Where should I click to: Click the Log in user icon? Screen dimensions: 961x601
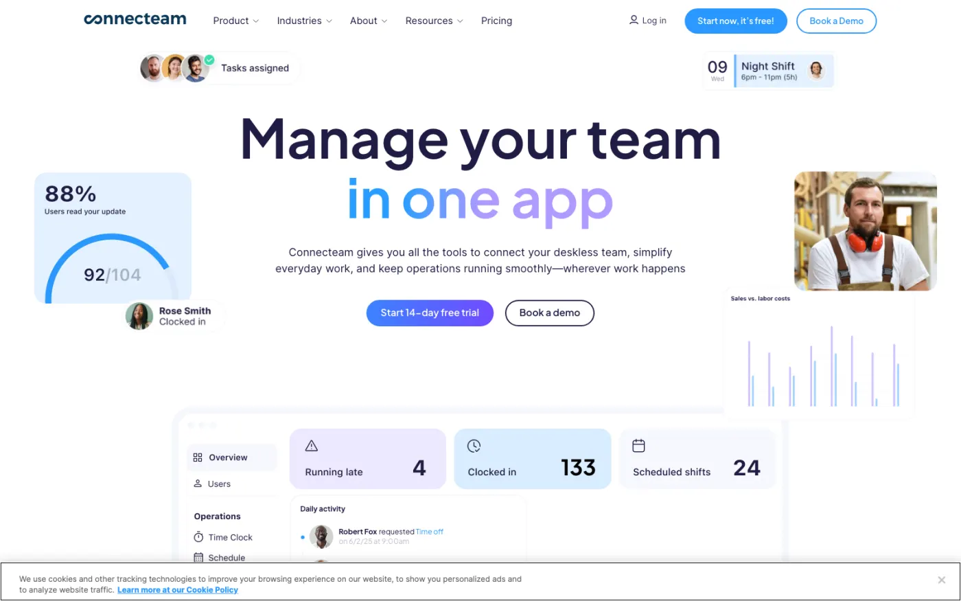point(634,20)
